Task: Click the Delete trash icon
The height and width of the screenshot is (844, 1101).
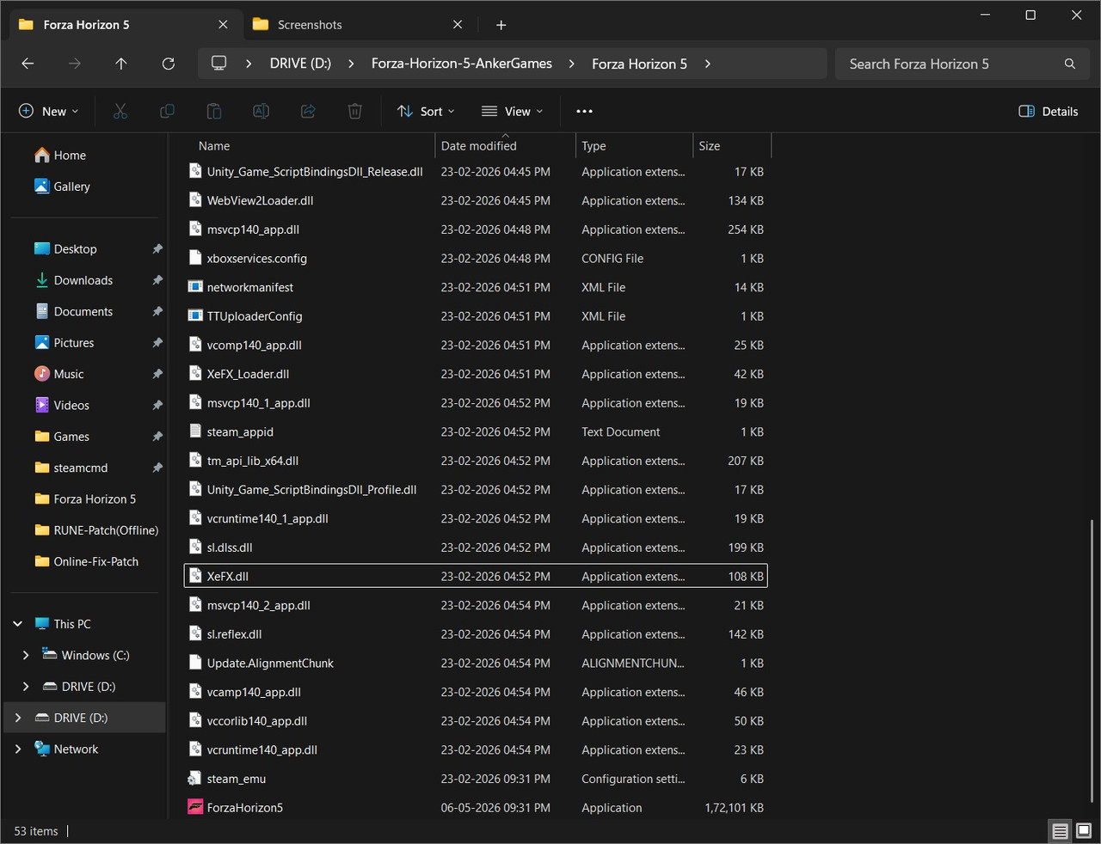Action: tap(354, 111)
